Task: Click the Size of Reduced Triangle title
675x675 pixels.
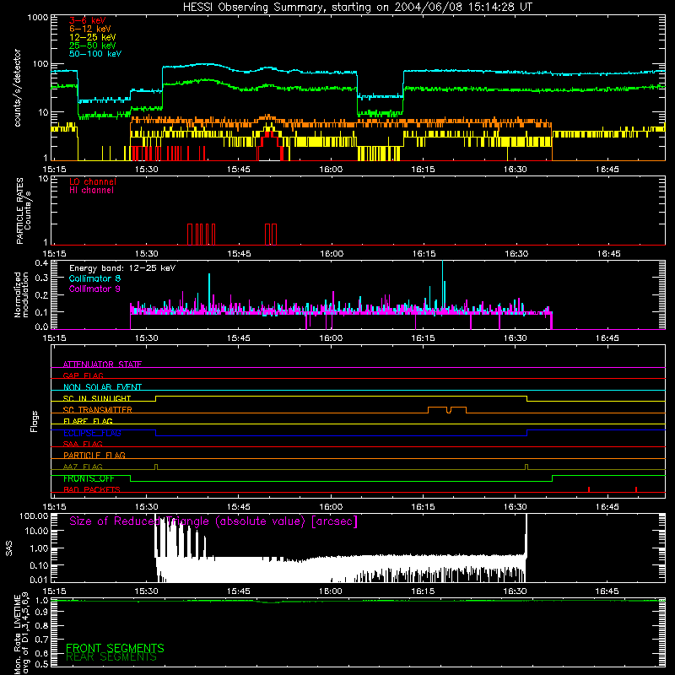Action: 213,521
